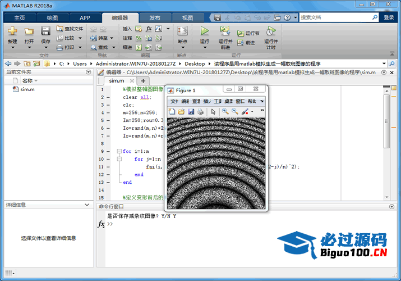Open the Command Window actions menu
Viewport: 401px width, 281px height.
[x=391, y=206]
